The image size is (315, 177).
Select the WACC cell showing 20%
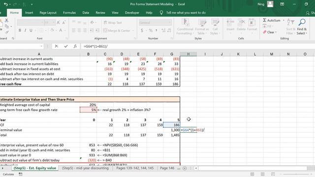[89, 105]
